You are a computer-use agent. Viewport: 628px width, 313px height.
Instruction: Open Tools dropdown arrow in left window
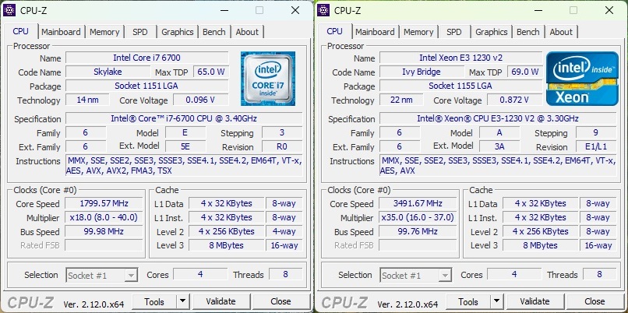pos(182,301)
